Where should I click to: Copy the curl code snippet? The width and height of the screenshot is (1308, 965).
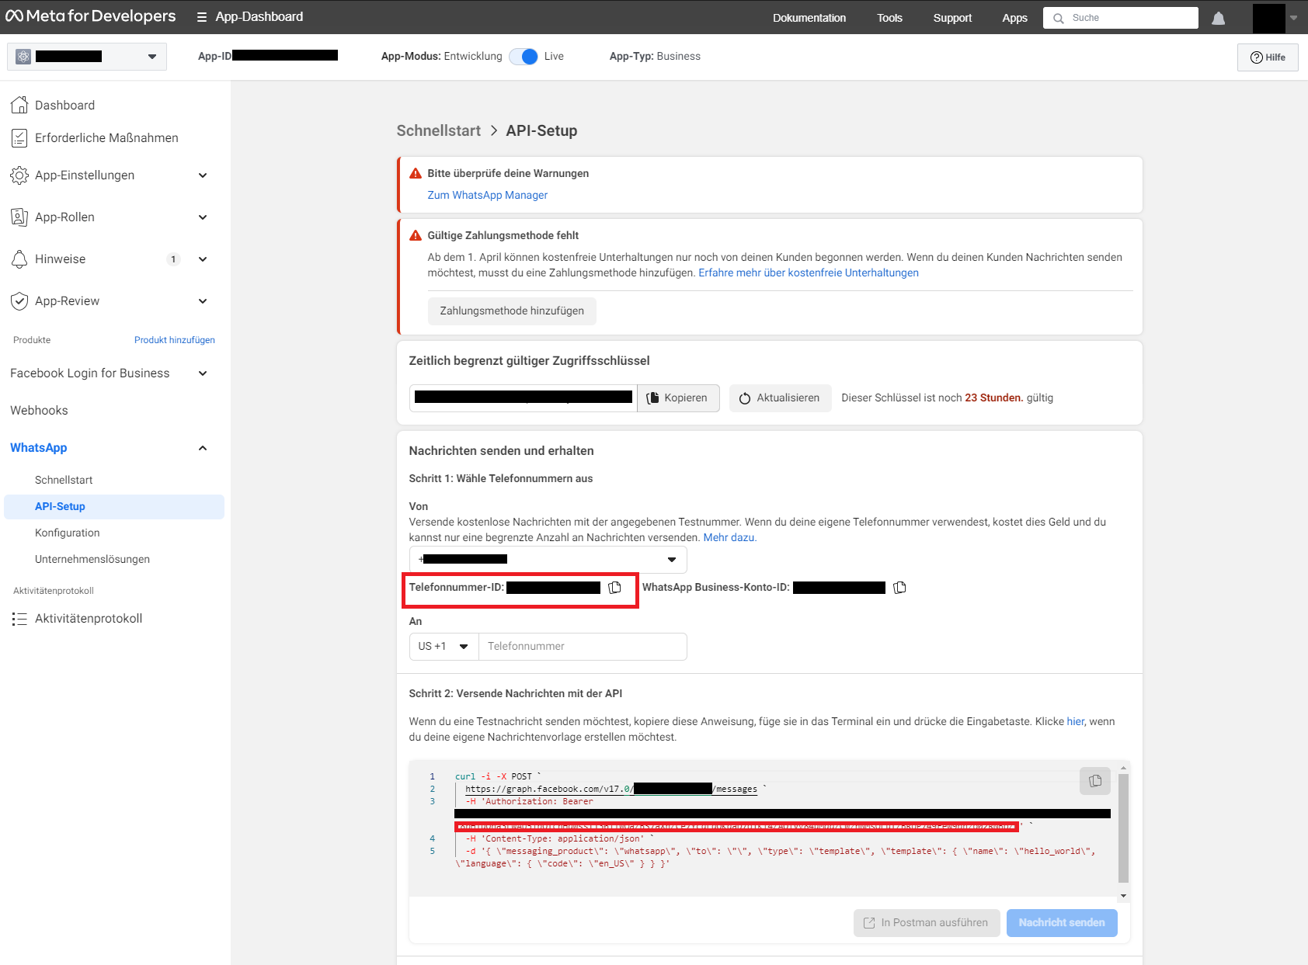click(x=1094, y=781)
